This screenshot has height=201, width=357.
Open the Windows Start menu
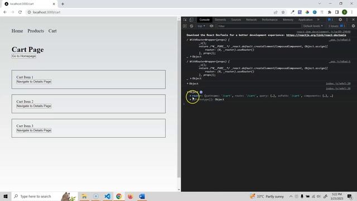pyautogui.click(x=6, y=196)
